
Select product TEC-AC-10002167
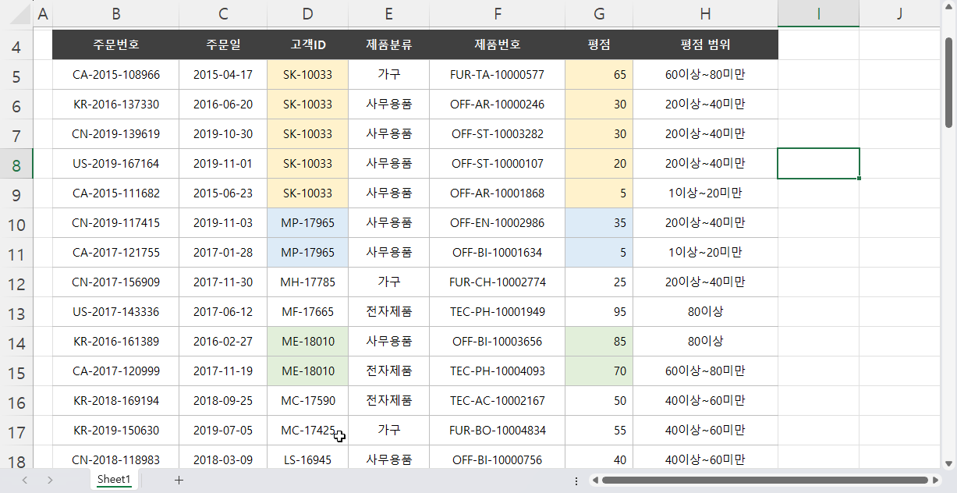tap(497, 401)
